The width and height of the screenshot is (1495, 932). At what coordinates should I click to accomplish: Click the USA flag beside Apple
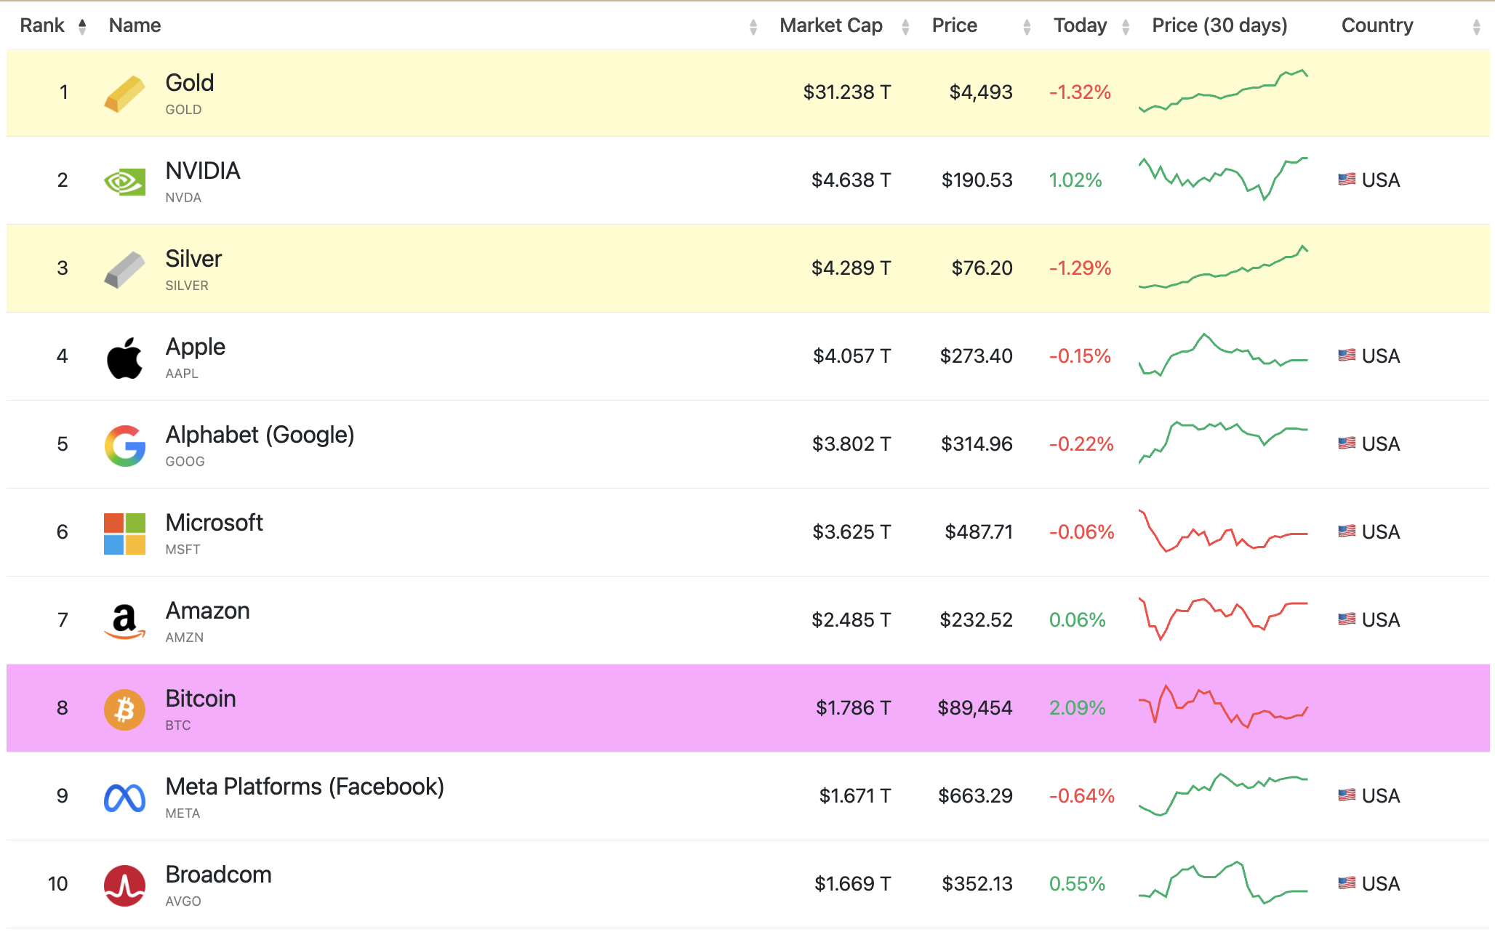(x=1347, y=355)
